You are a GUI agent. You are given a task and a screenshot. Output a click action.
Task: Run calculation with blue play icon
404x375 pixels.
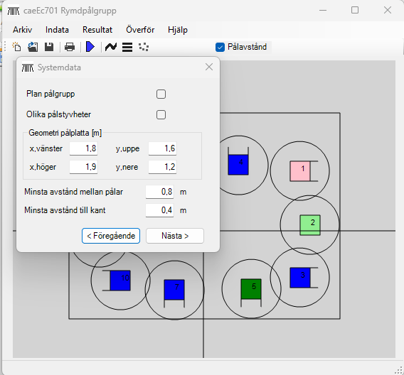pyautogui.click(x=90, y=47)
